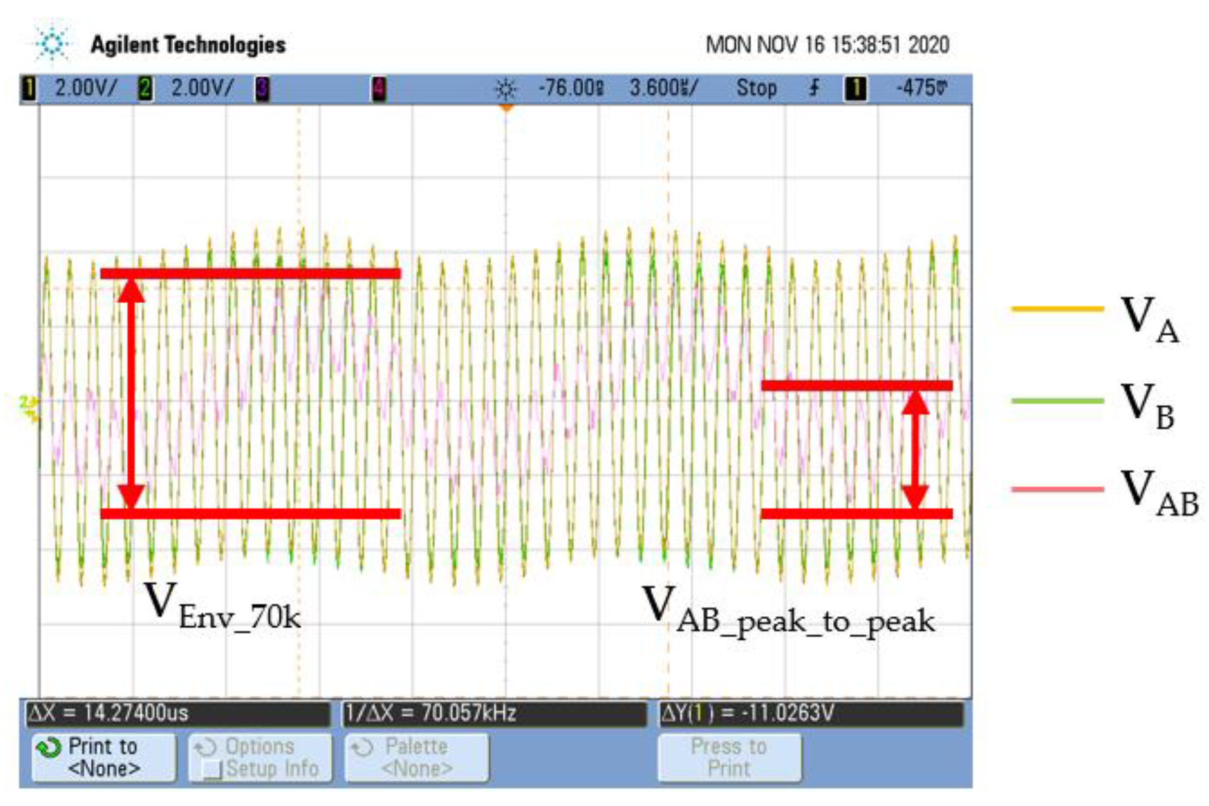This screenshot has width=1209, height=806.
Task: Open the Options Setup Info softkey
Action: pos(260,757)
